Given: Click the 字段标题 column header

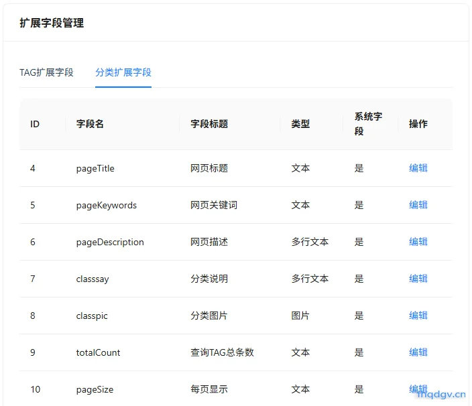Looking at the screenshot, I should click(209, 124).
